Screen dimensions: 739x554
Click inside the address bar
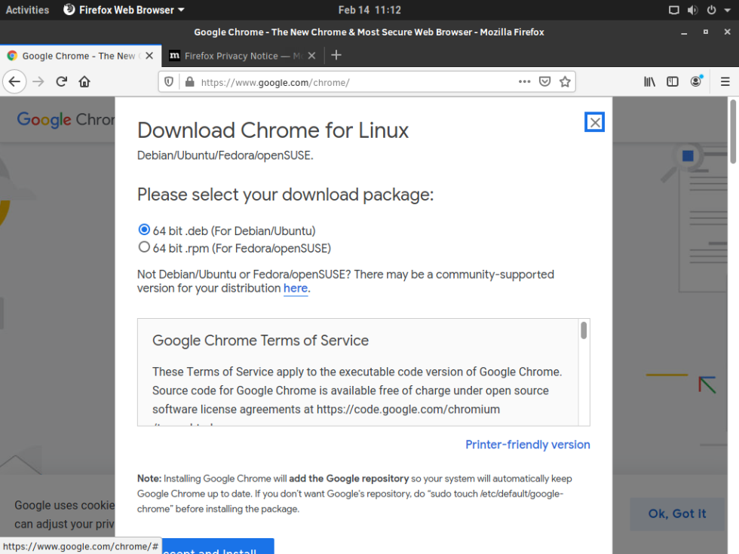[x=339, y=81]
